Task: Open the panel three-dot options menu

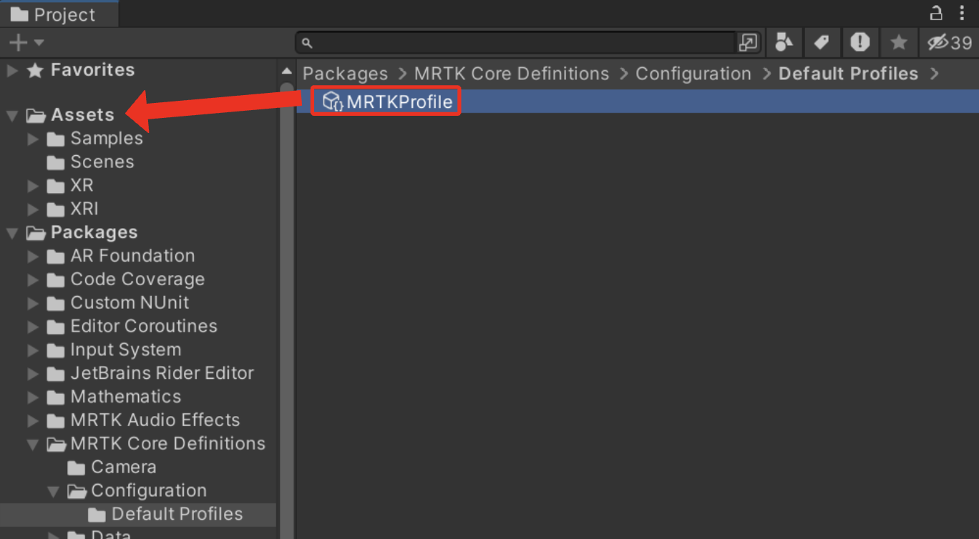Action: point(962,13)
